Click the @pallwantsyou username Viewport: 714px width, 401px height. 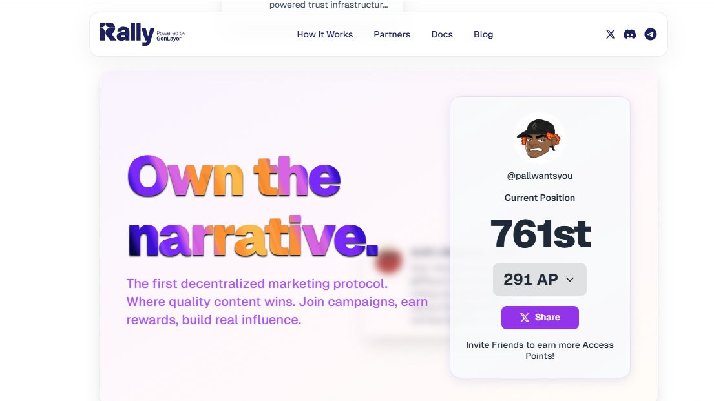[x=540, y=176]
